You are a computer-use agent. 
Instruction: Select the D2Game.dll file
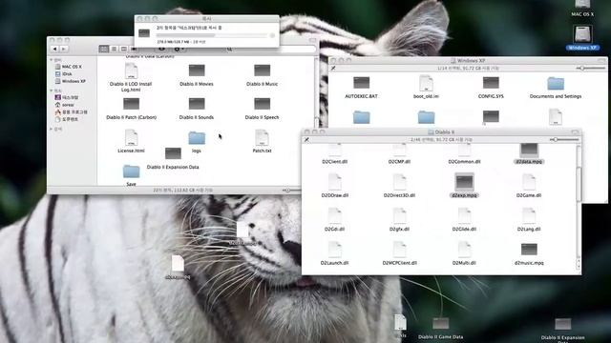point(529,186)
